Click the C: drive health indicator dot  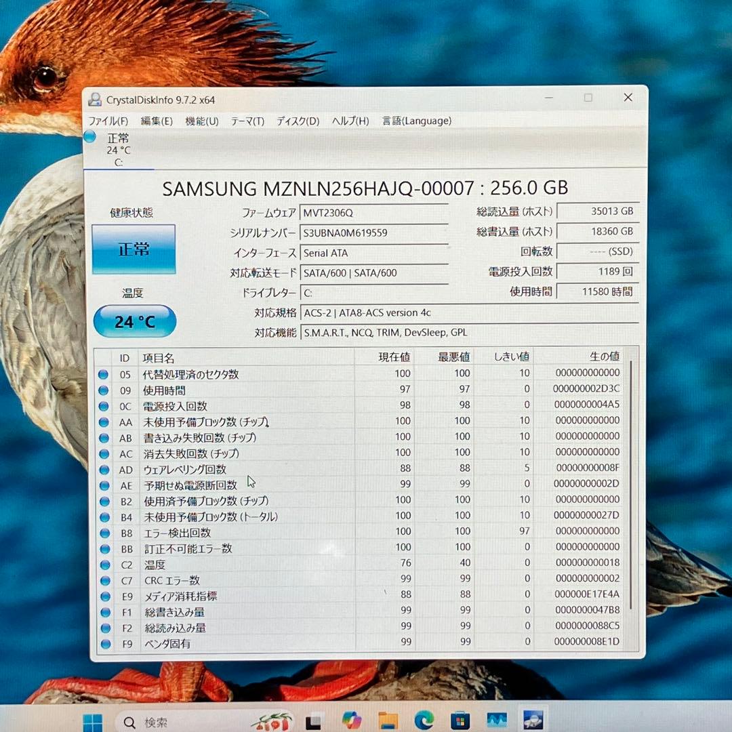point(90,137)
